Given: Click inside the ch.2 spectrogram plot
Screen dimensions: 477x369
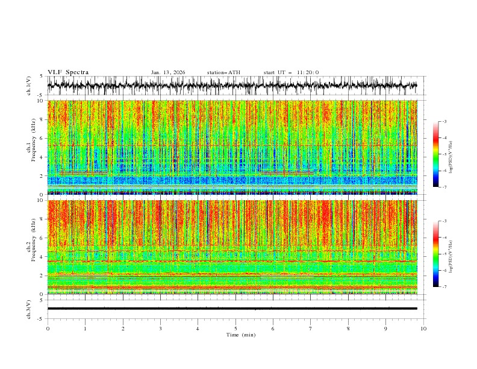Looking at the screenshot, I should pos(232,247).
